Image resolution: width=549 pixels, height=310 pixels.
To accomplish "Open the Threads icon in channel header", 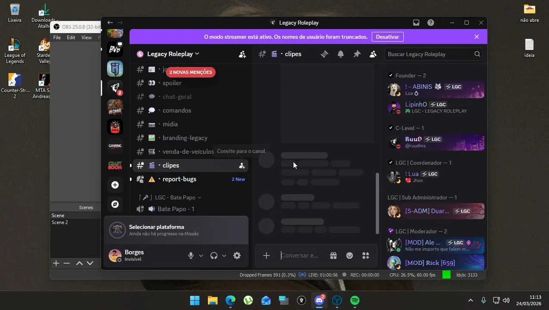I will pos(324,54).
